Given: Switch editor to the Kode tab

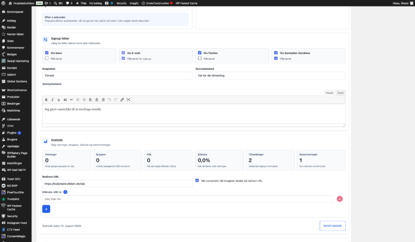Looking at the screenshot, I should pos(340,93).
